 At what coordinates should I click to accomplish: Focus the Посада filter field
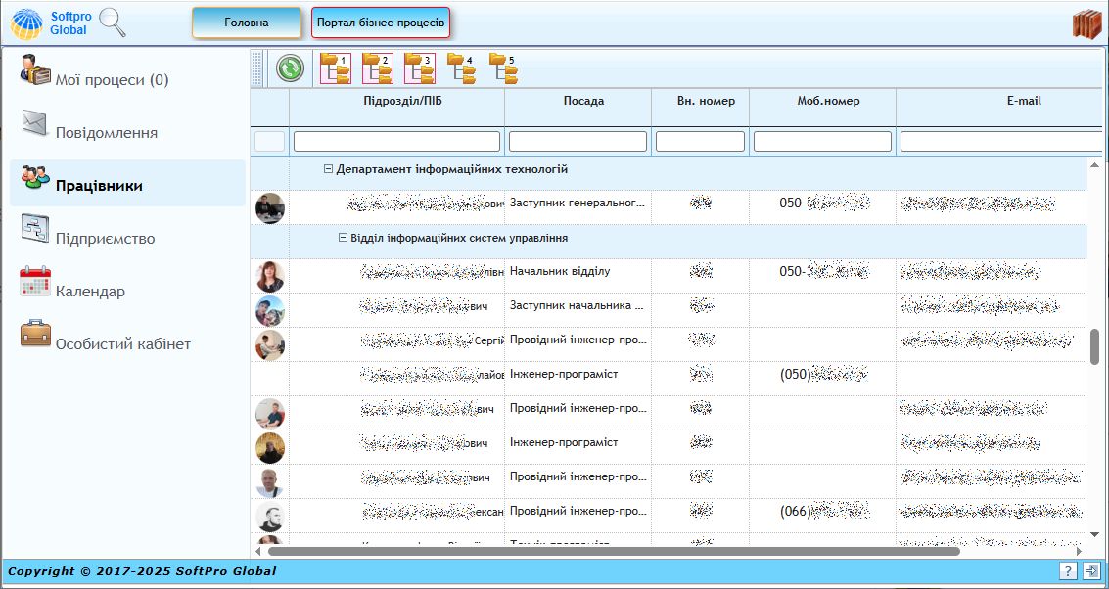coord(578,142)
